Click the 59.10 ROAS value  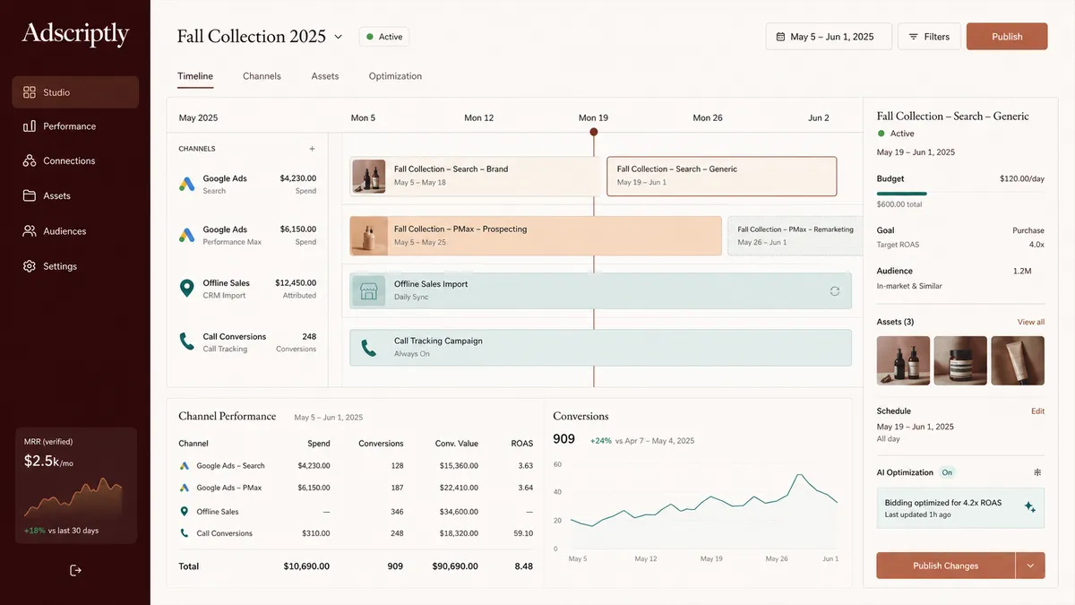523,533
